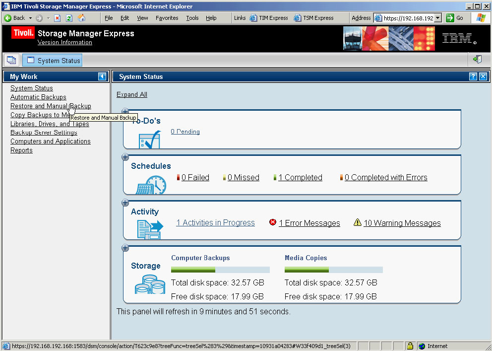The height and width of the screenshot is (351, 492).
Task: Click the IBM logo in banner
Action: click(459, 39)
